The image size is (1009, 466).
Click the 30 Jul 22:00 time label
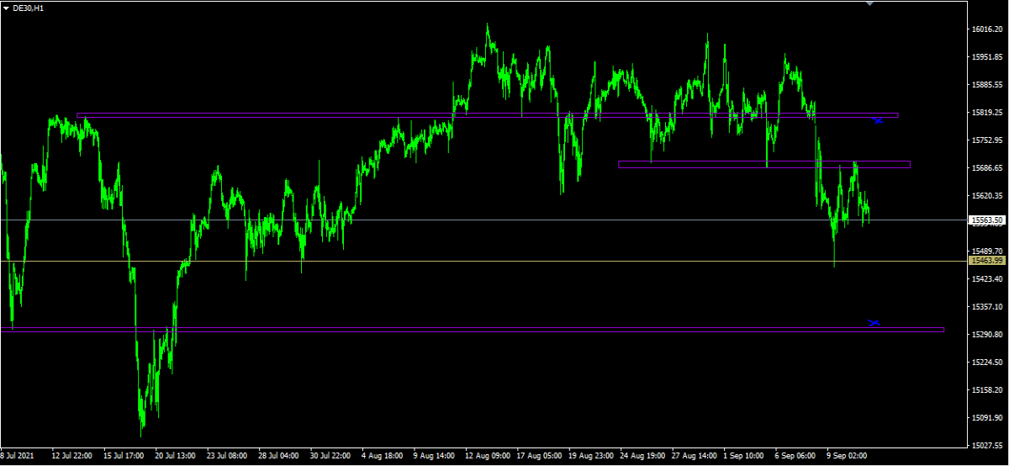coord(330,456)
